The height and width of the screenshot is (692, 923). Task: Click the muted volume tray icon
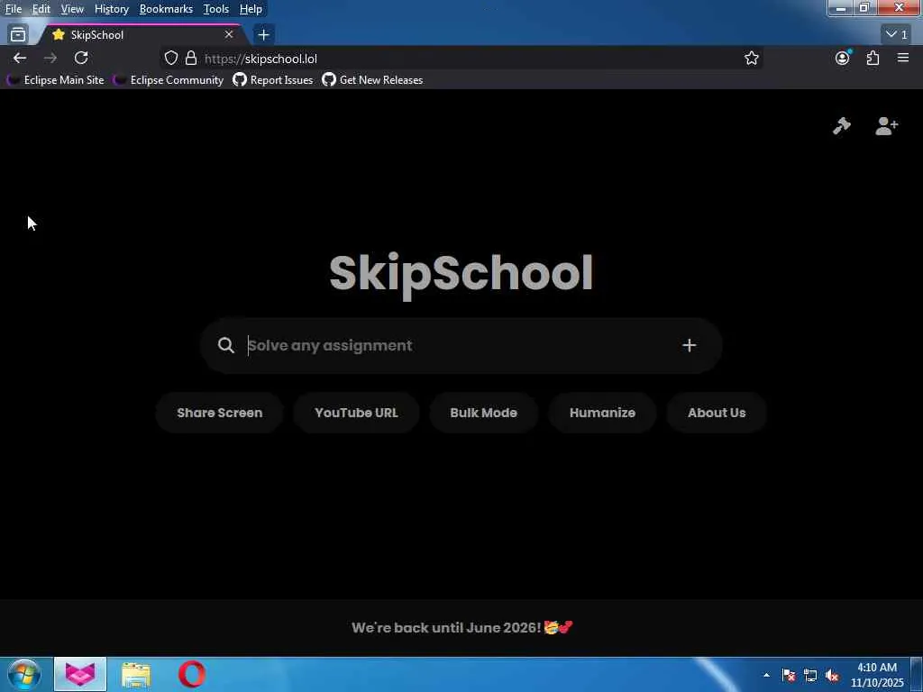832,675
